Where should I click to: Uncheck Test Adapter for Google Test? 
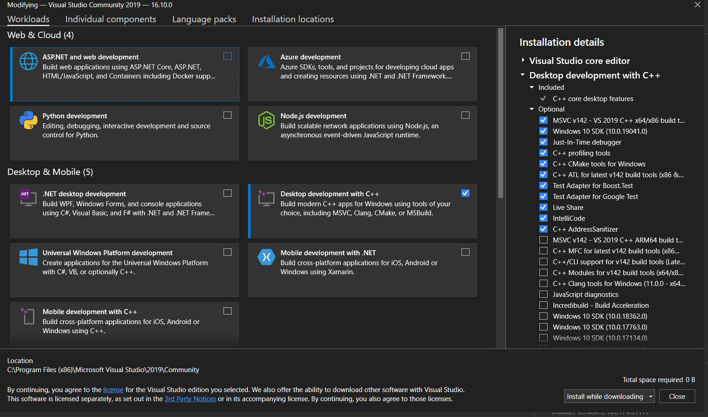pos(543,196)
